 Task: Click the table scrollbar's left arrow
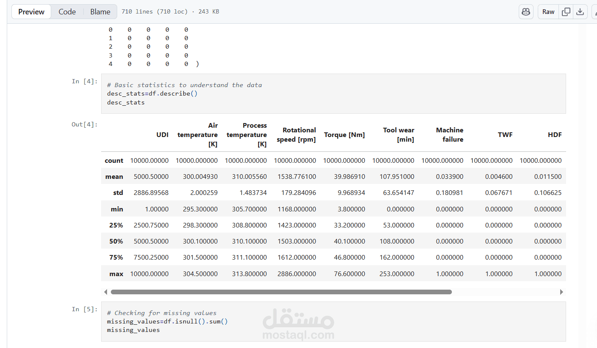(105, 292)
